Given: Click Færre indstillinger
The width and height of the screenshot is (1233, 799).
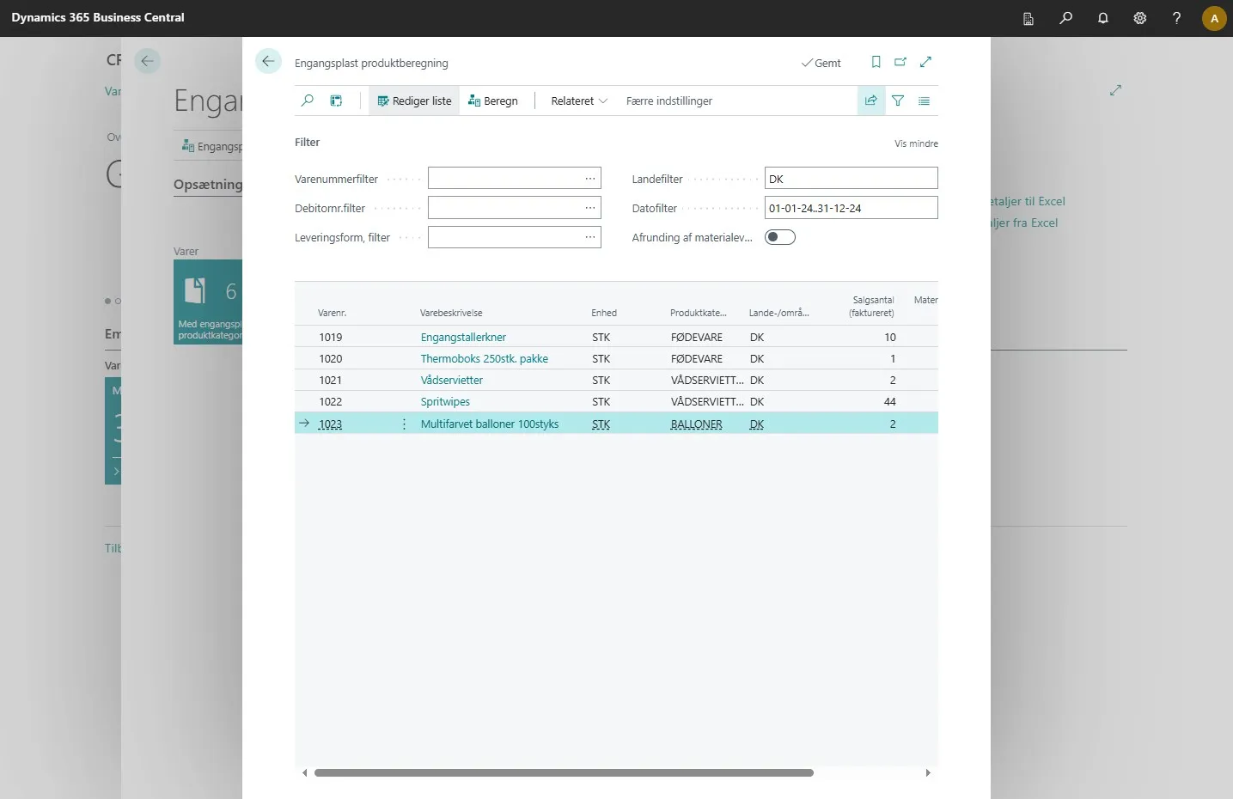Looking at the screenshot, I should point(668,101).
